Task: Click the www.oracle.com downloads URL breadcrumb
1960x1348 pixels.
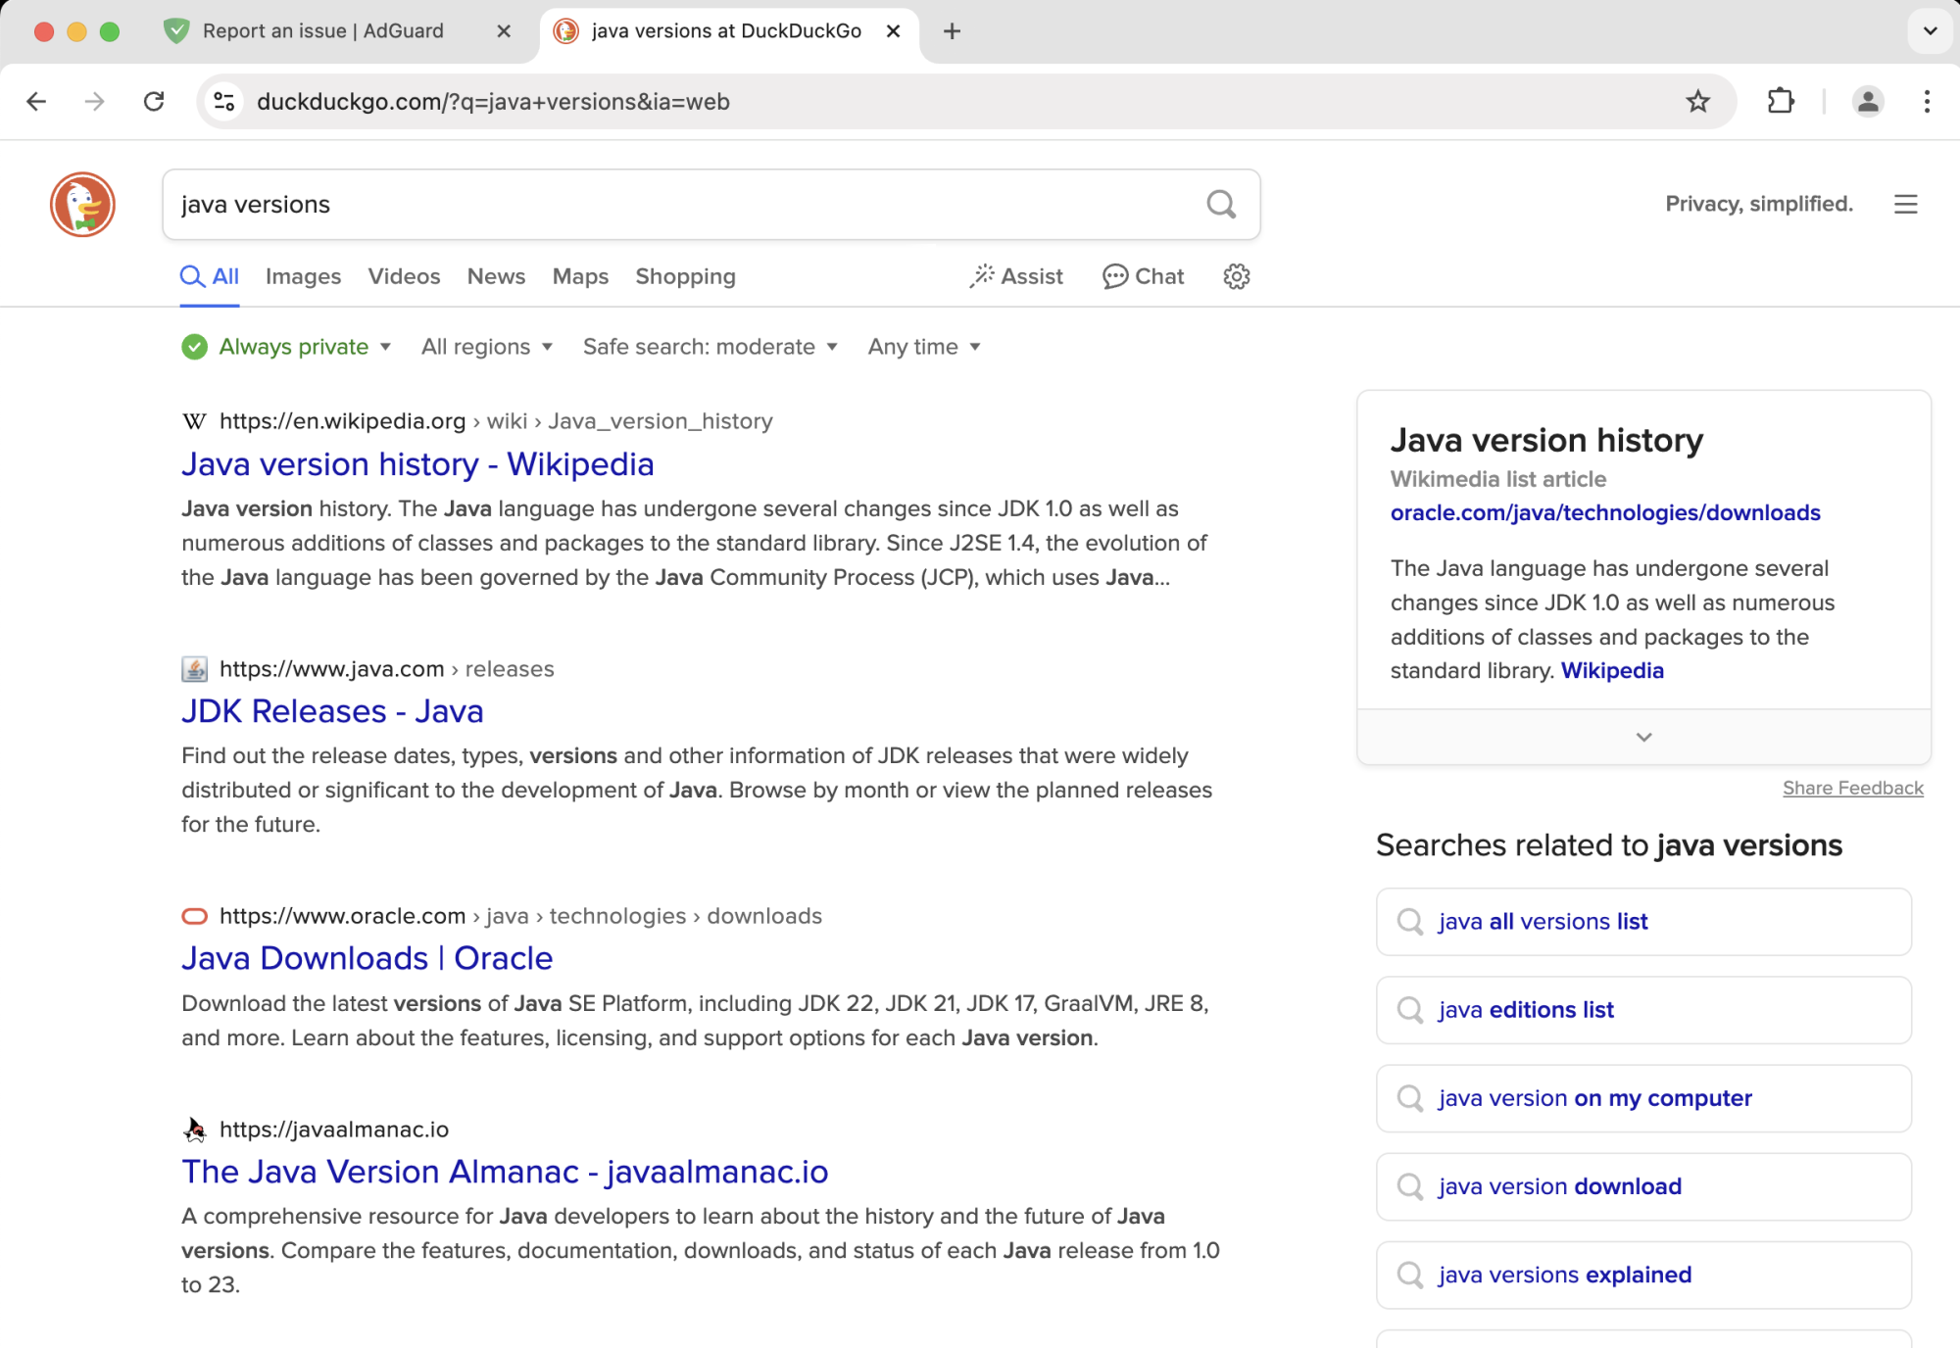Action: (x=520, y=916)
